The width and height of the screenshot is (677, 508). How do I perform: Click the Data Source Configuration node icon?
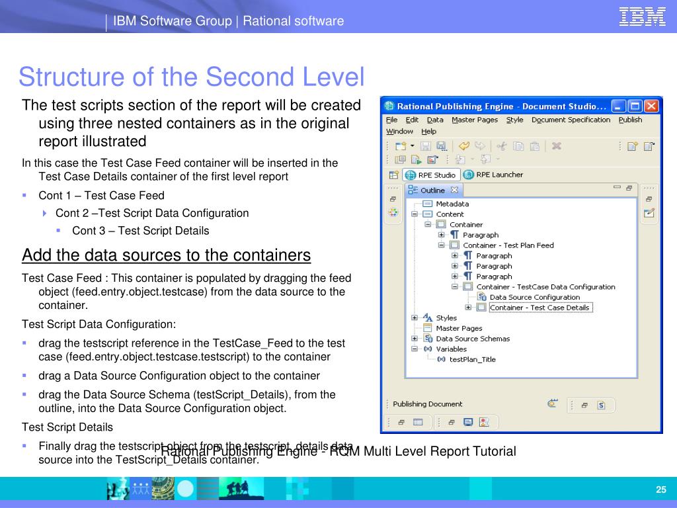[x=482, y=297]
